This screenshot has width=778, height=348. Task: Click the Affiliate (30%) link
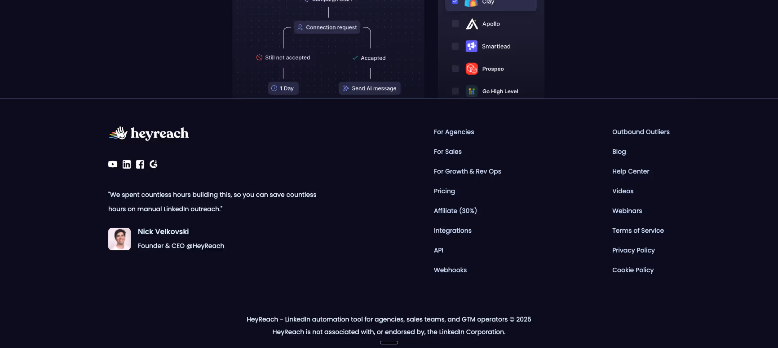(455, 211)
